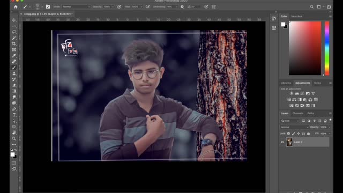The width and height of the screenshot is (343, 193).
Task: Open Layers panel menu button
Action: coord(330,113)
